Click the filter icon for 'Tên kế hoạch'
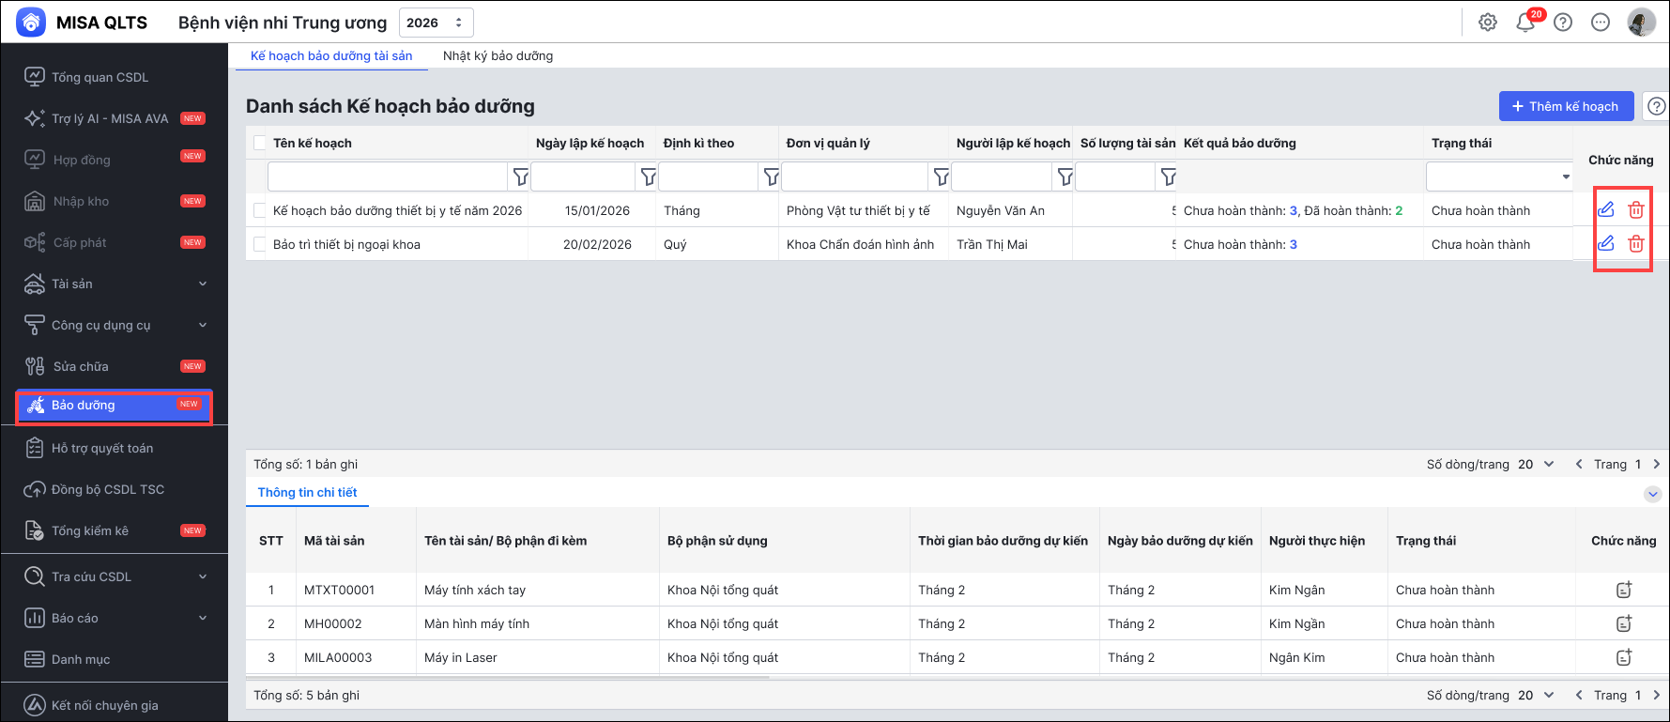 pos(521,177)
